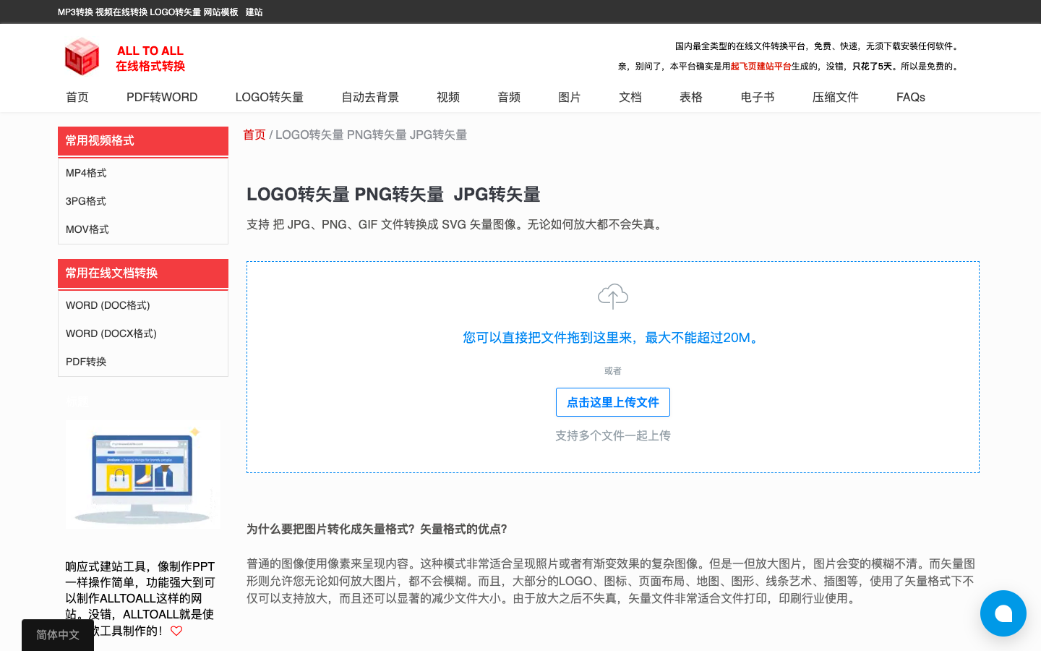Choose MOV格式 from video formats list
The height and width of the screenshot is (651, 1041).
(87, 229)
